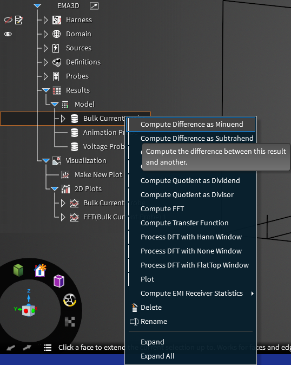Select the Make New Plot tree item
291x365 pixels.
click(x=98, y=175)
